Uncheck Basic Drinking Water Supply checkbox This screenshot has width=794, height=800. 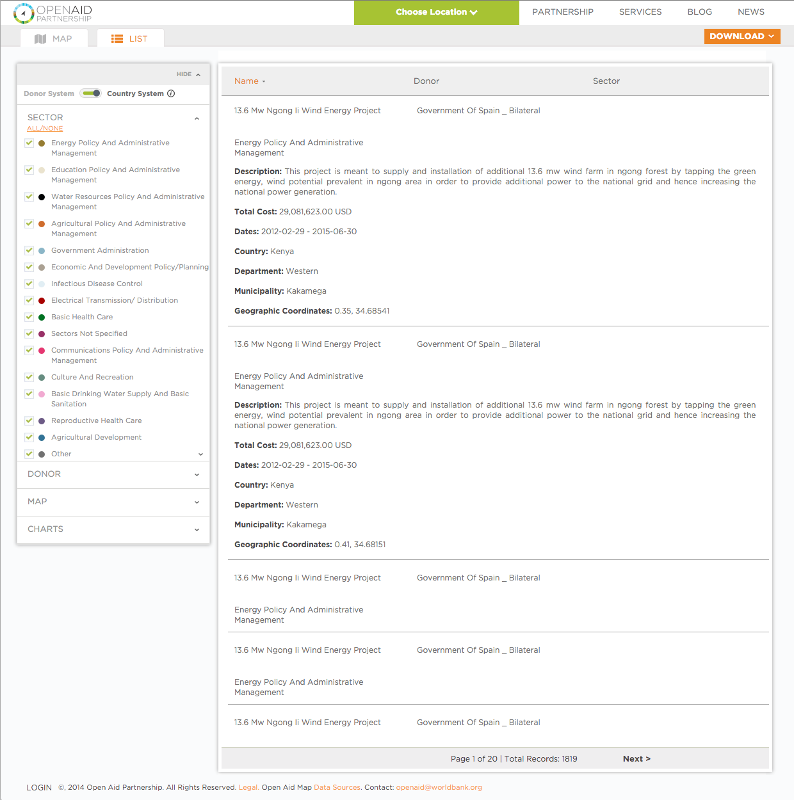click(x=29, y=394)
